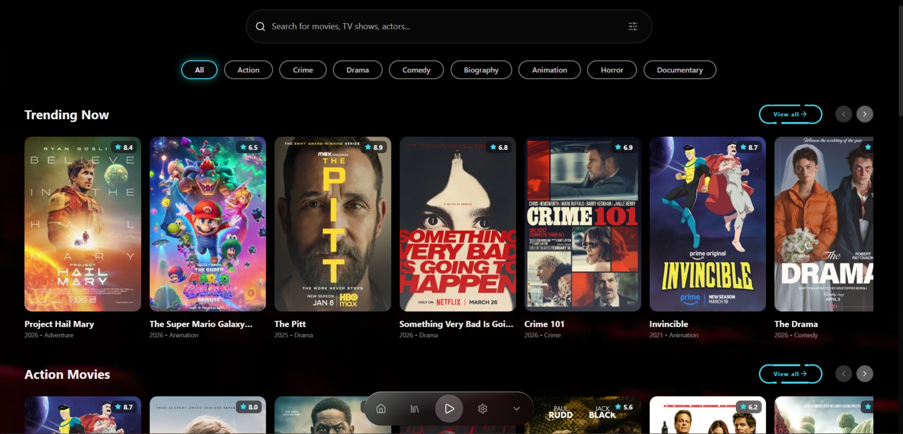Open The Pitt poster
This screenshot has width=903, height=434.
coord(333,224)
